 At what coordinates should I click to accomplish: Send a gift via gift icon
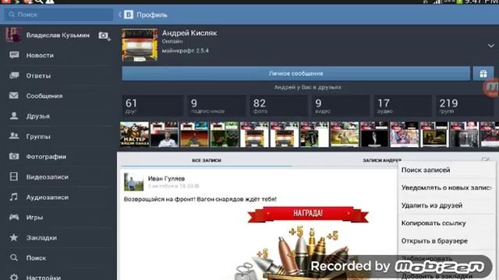pos(483,74)
